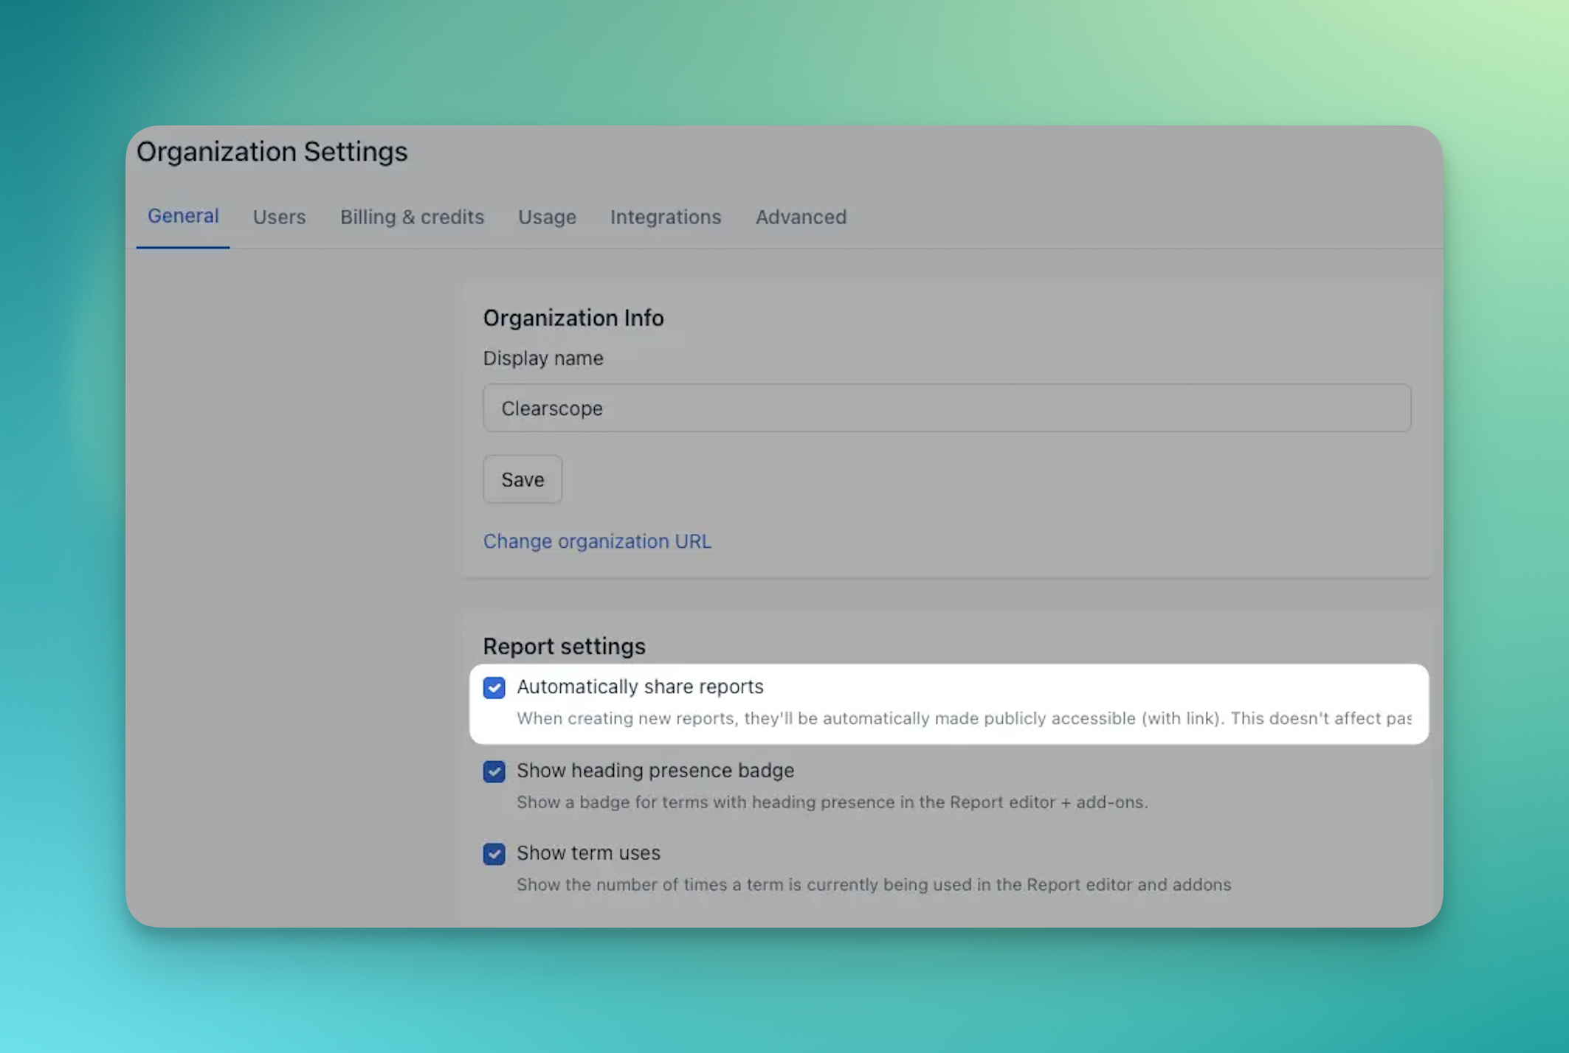Open the Integrations tab
Image resolution: width=1569 pixels, height=1053 pixels.
pos(665,217)
